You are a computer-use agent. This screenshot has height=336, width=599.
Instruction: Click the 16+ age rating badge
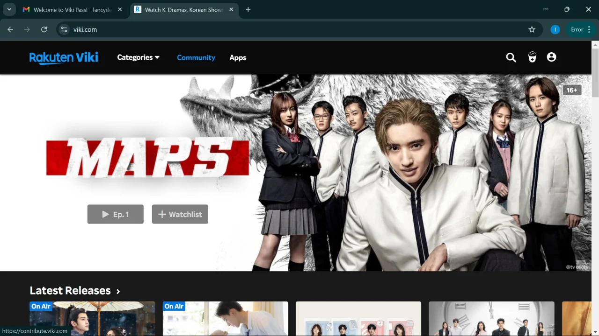coord(572,90)
